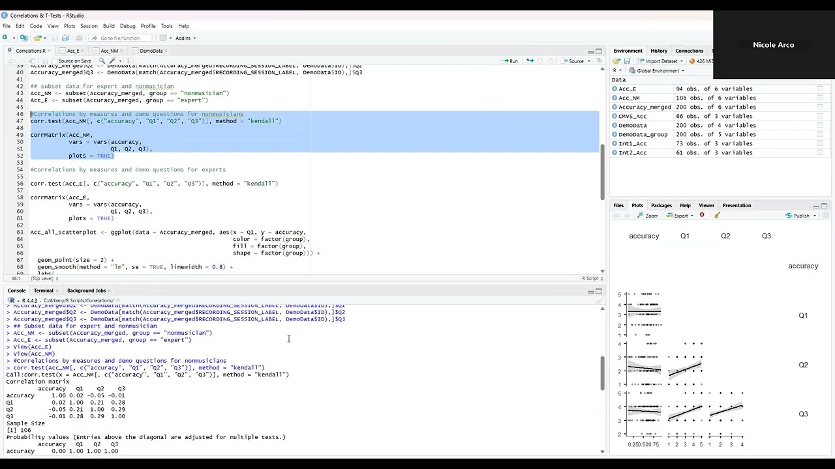Open the Connections tab
Screen dimensions: 835x469
(689, 51)
